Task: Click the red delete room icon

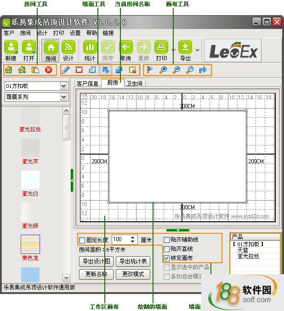Action: 48,70
